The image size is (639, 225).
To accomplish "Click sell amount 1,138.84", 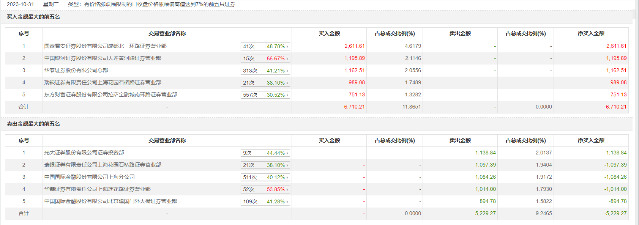I will click(x=486, y=153).
